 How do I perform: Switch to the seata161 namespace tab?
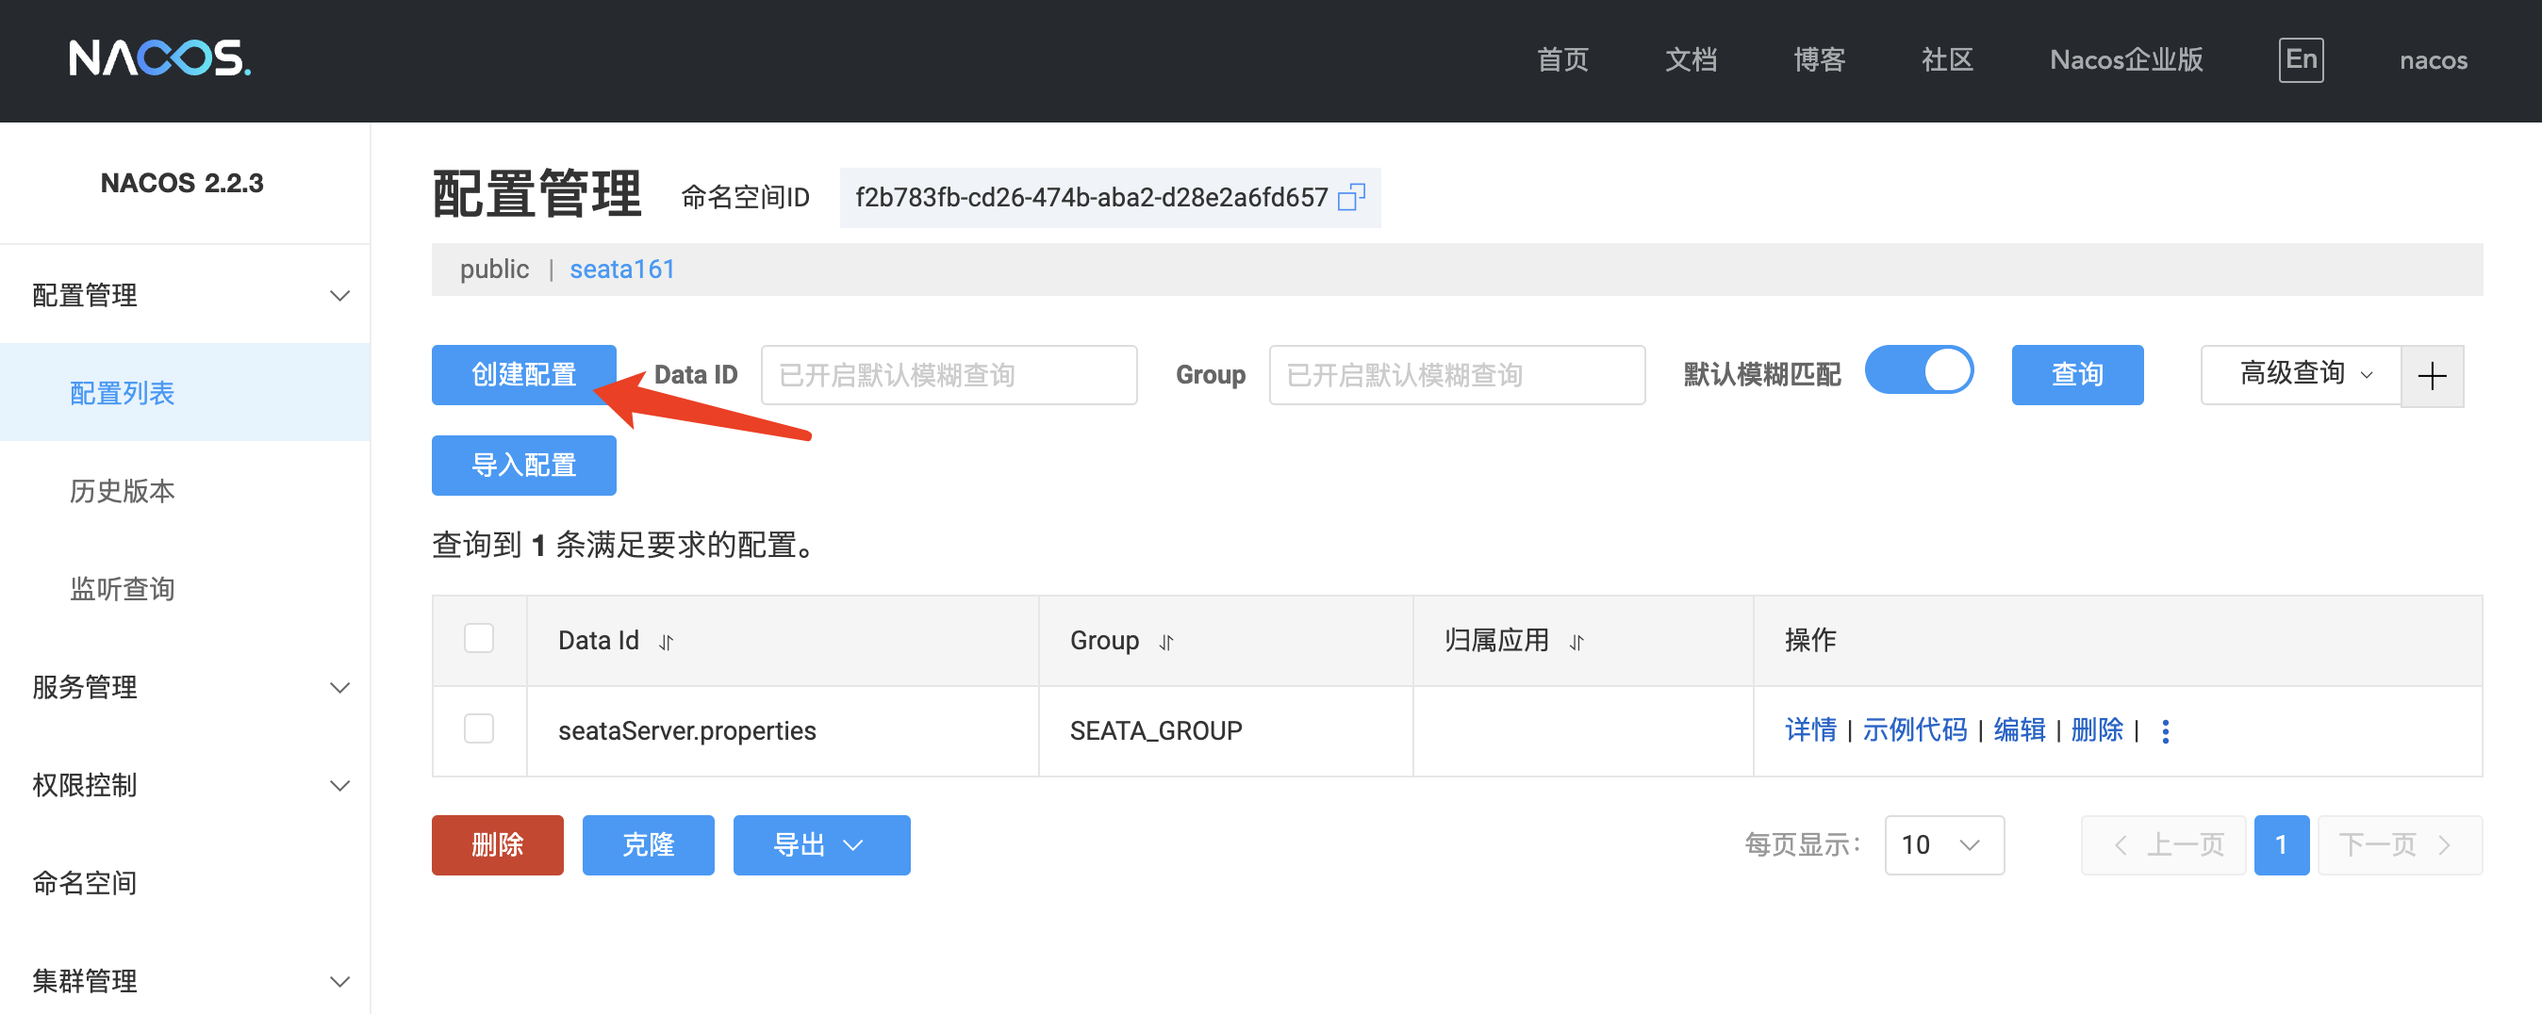pos(621,270)
